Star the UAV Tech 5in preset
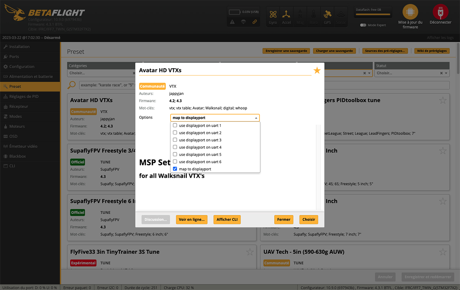The image size is (460, 290). pos(443,252)
